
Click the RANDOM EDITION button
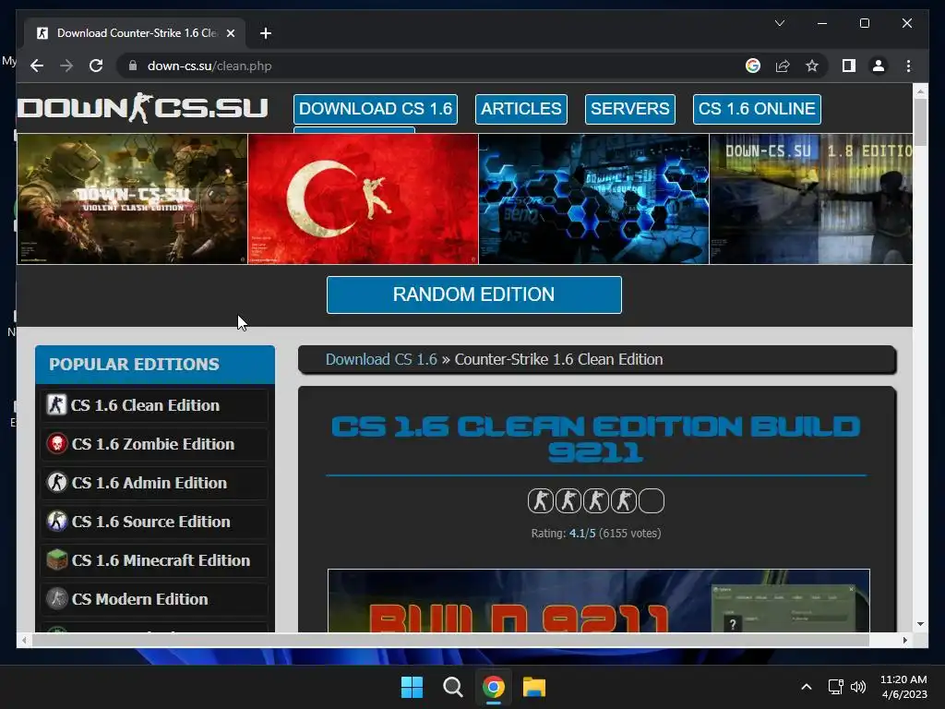pos(473,294)
